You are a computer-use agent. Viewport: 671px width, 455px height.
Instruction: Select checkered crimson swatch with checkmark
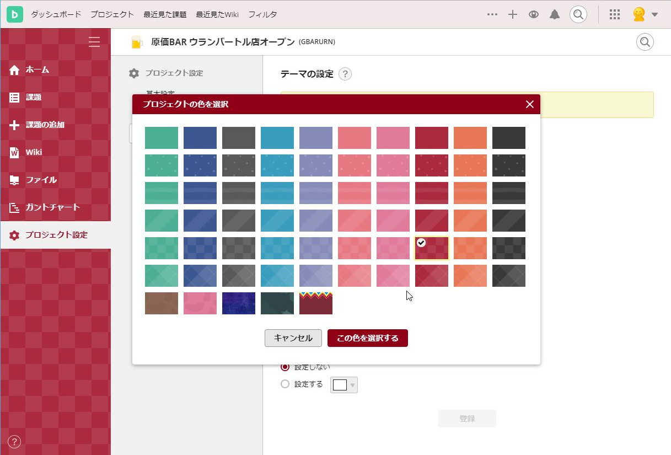pyautogui.click(x=432, y=248)
